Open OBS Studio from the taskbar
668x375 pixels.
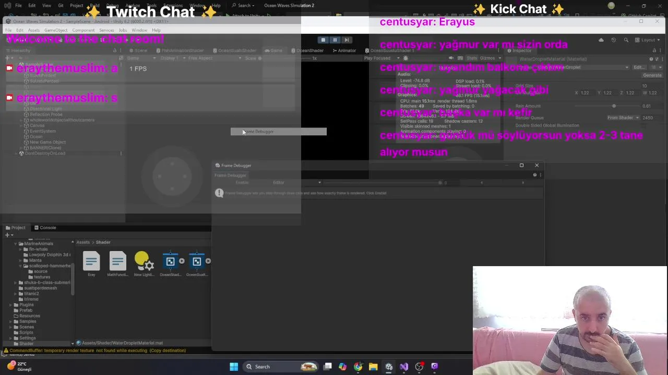pos(419,367)
